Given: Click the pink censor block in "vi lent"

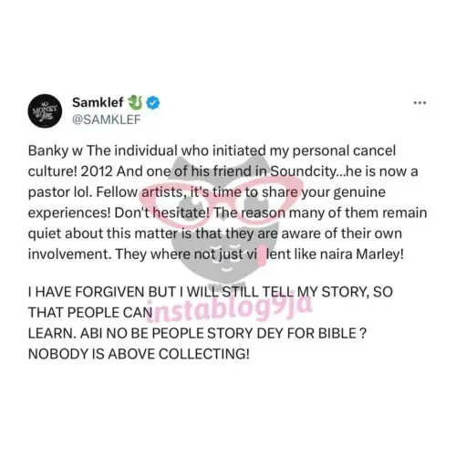Looking at the screenshot, I should (261, 254).
